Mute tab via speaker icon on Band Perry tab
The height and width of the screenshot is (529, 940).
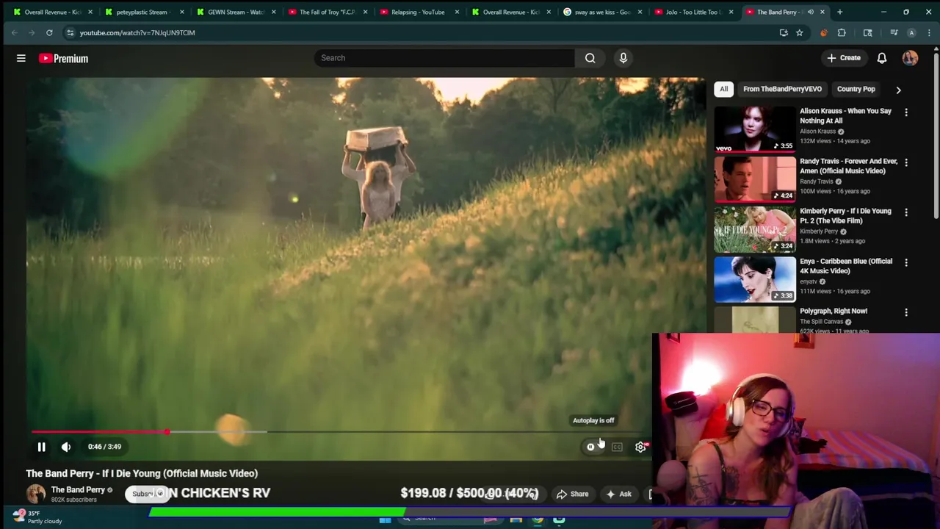pos(811,12)
